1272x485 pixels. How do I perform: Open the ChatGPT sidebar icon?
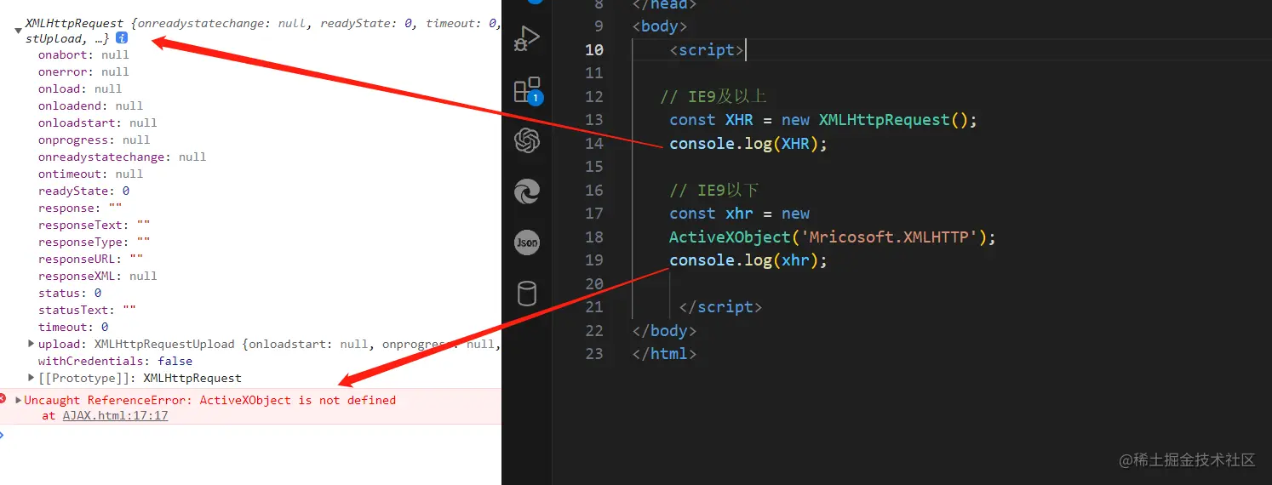527,140
